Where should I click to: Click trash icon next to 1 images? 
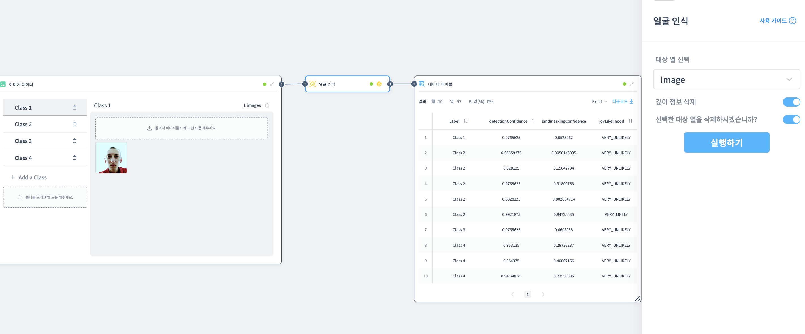(x=267, y=105)
